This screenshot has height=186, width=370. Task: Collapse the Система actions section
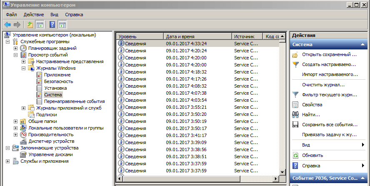click(362, 44)
